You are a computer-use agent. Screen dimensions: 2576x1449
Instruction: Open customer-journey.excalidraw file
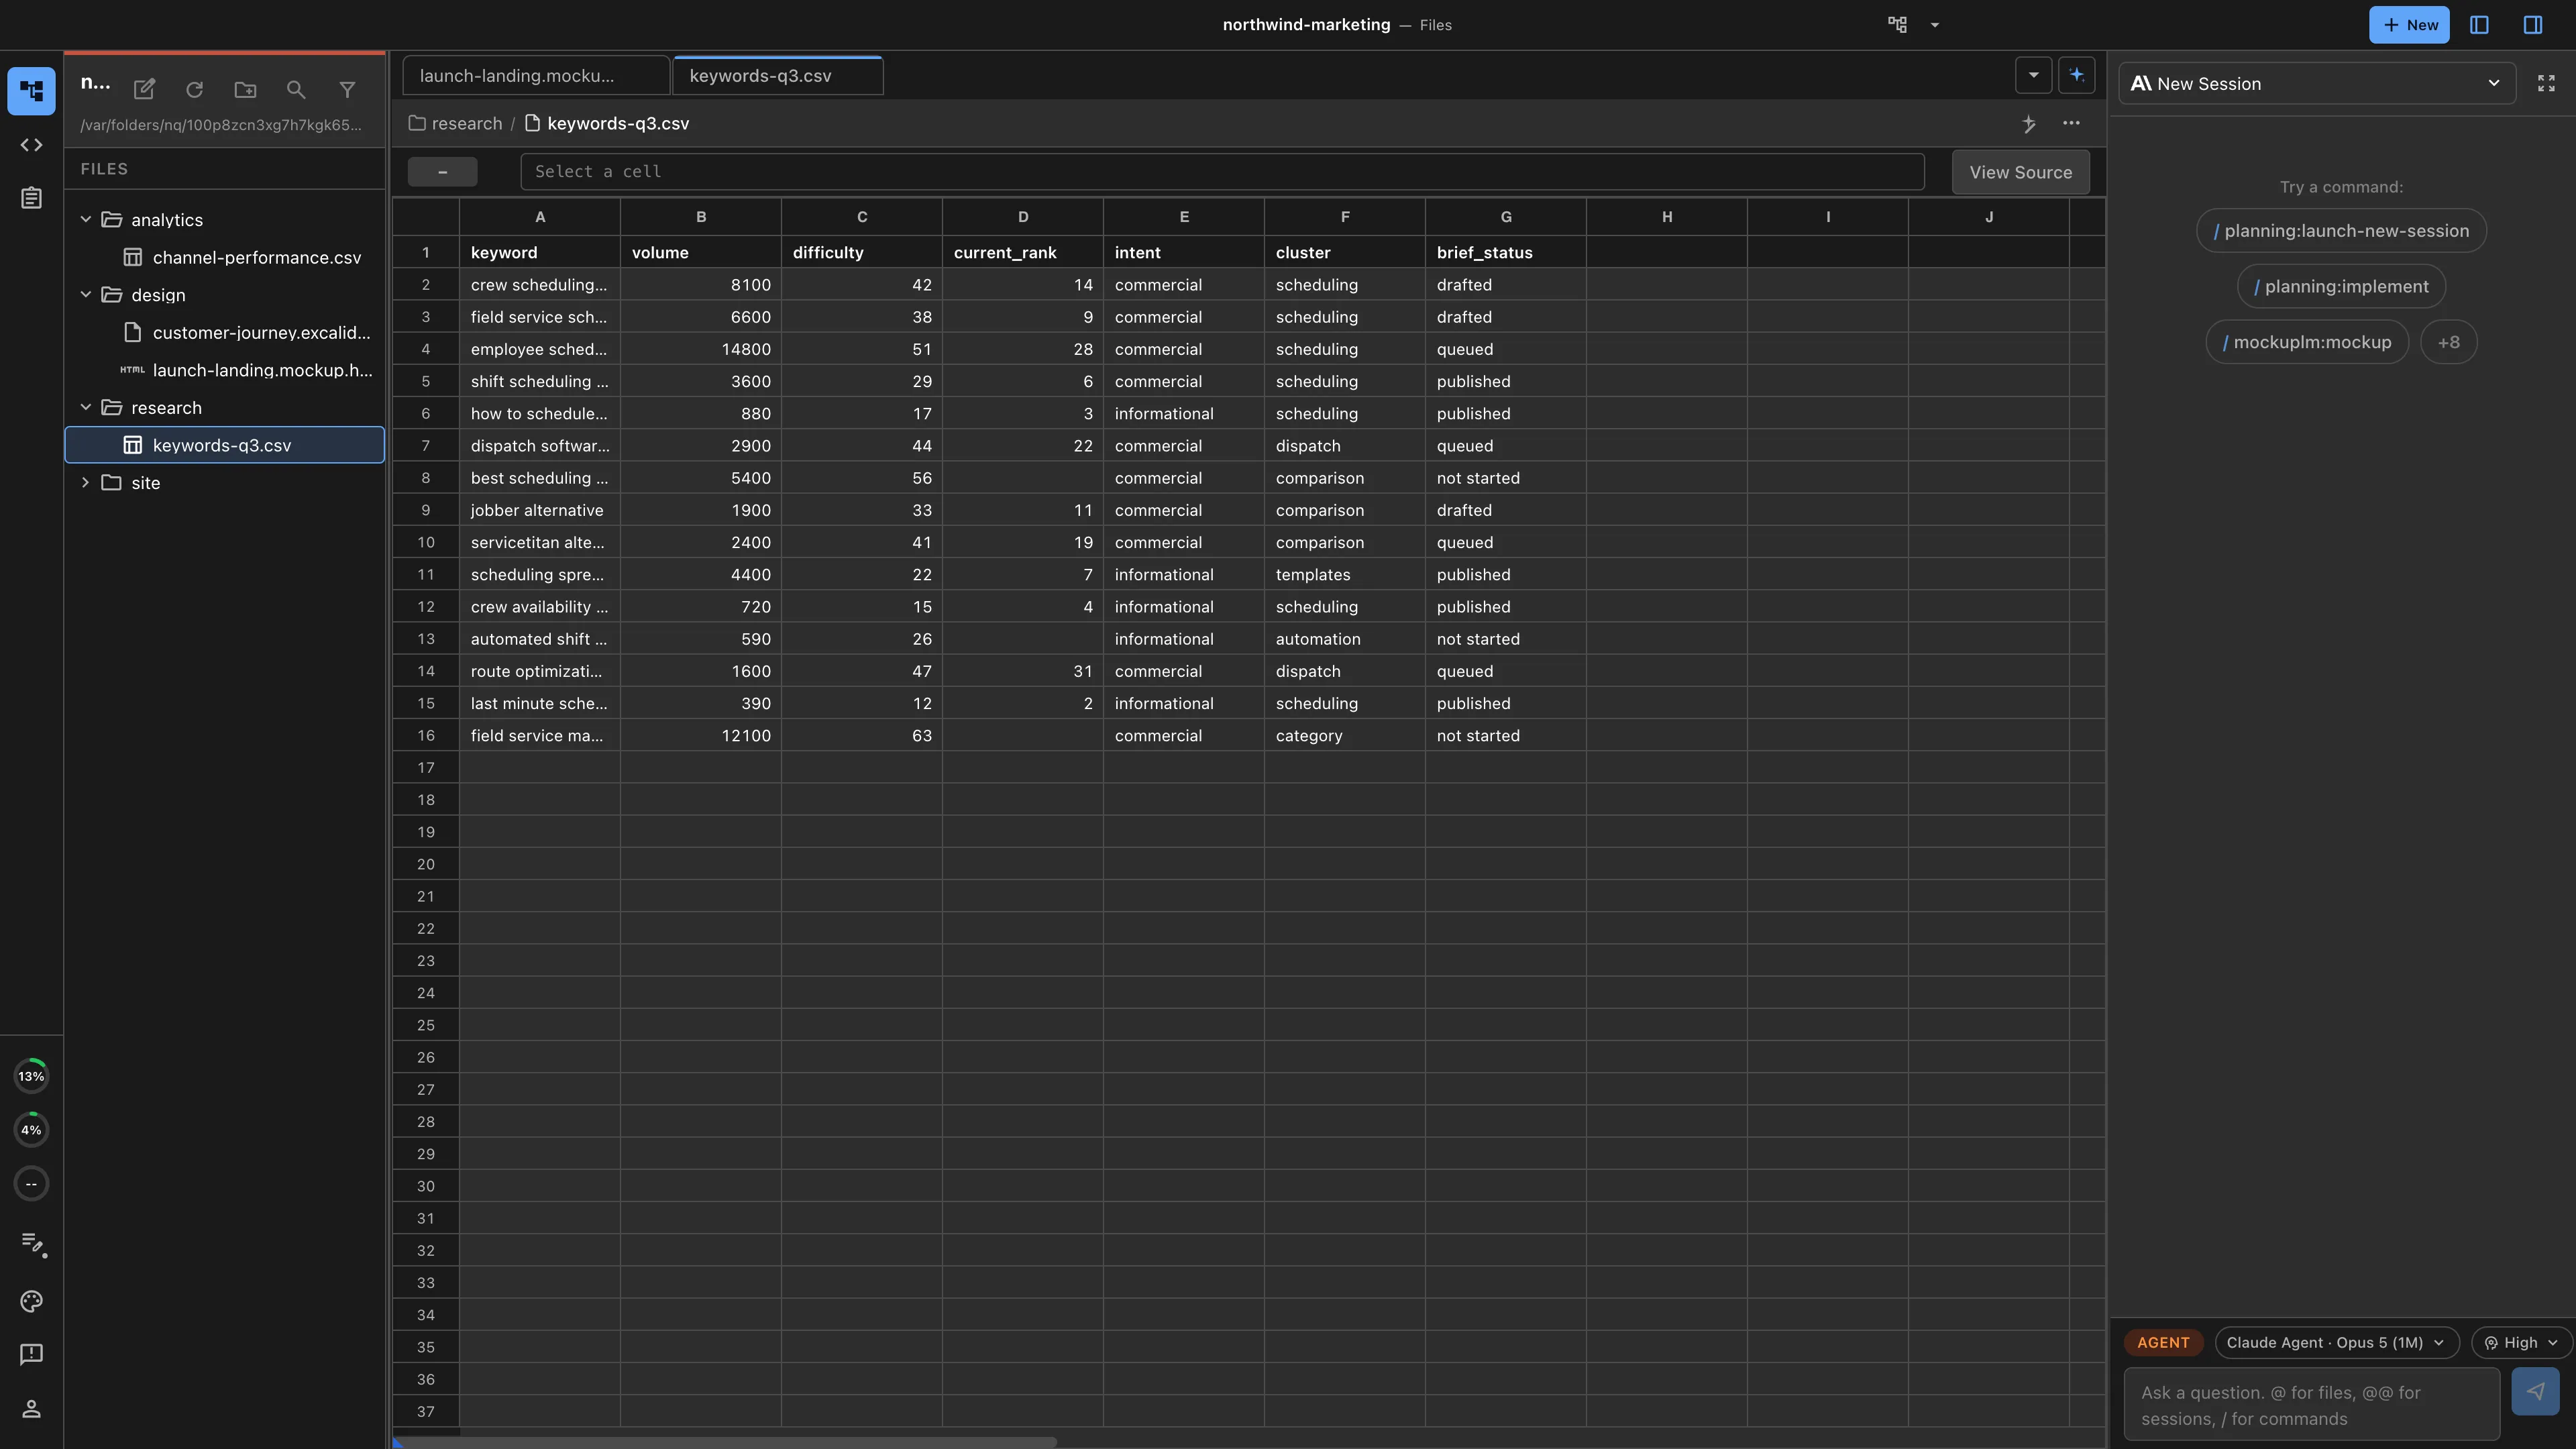coord(225,332)
